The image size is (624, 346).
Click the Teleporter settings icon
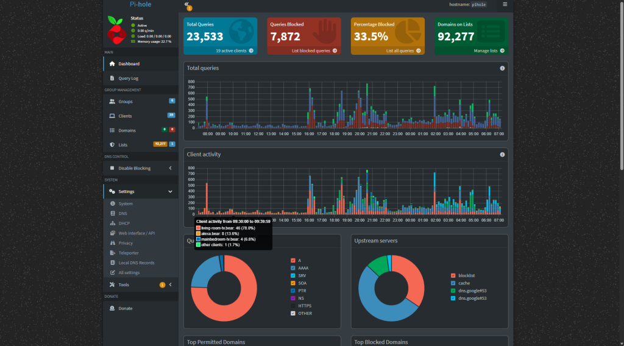coord(113,253)
